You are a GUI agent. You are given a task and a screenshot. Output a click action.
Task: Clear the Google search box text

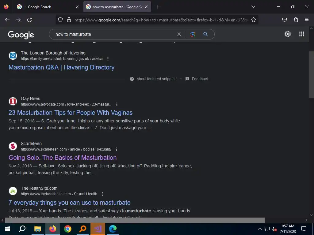pos(179,34)
